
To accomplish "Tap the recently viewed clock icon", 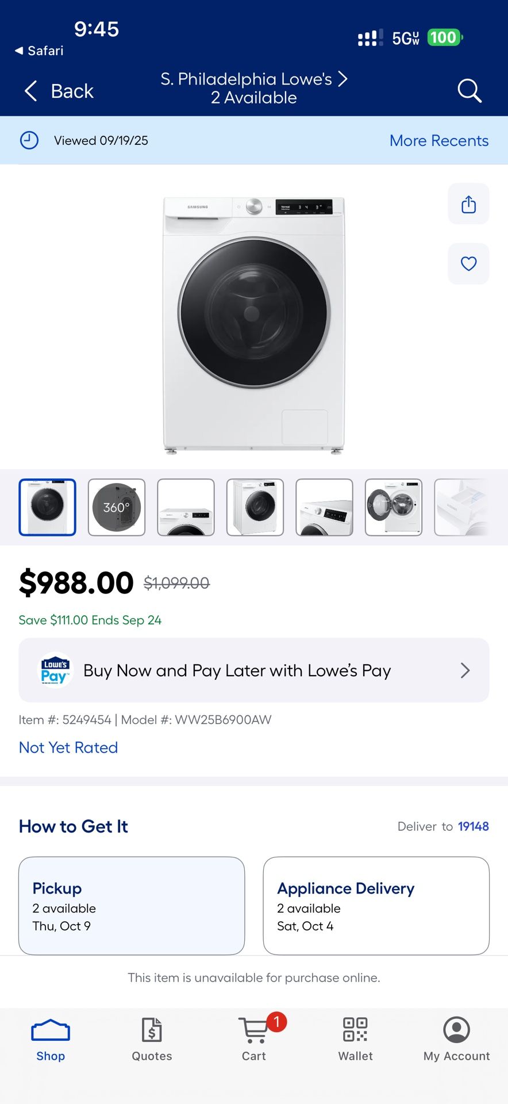I will pyautogui.click(x=29, y=140).
